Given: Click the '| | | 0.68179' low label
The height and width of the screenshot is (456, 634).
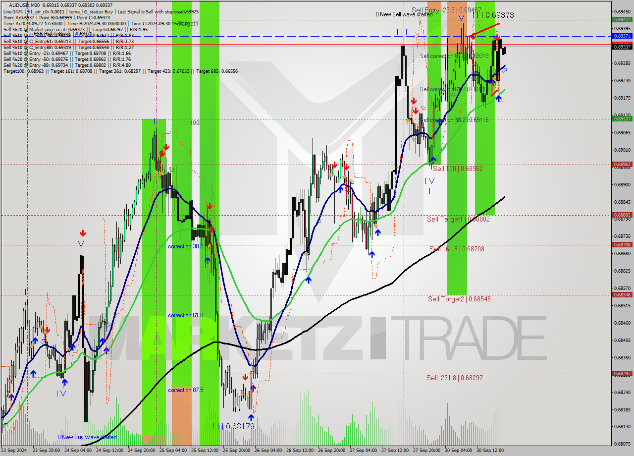Looking at the screenshot, I should (234, 426).
